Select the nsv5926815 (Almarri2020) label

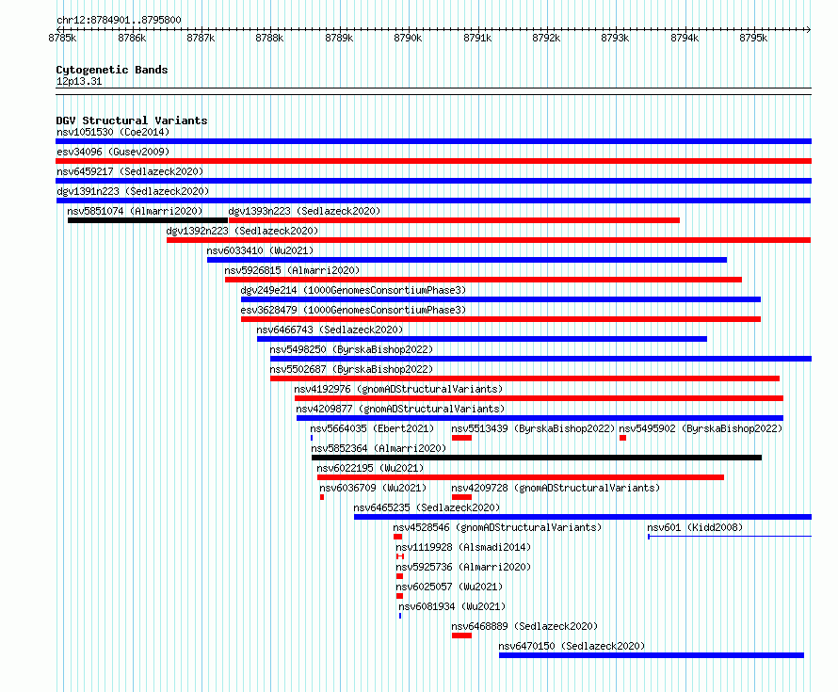[292, 270]
